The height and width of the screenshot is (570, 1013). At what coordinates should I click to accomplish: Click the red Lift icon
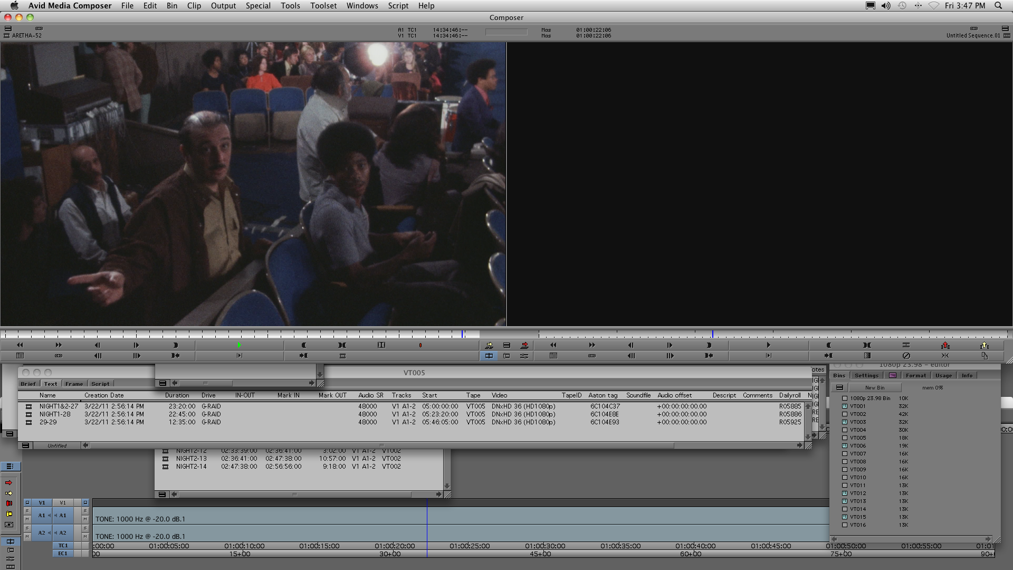point(945,345)
